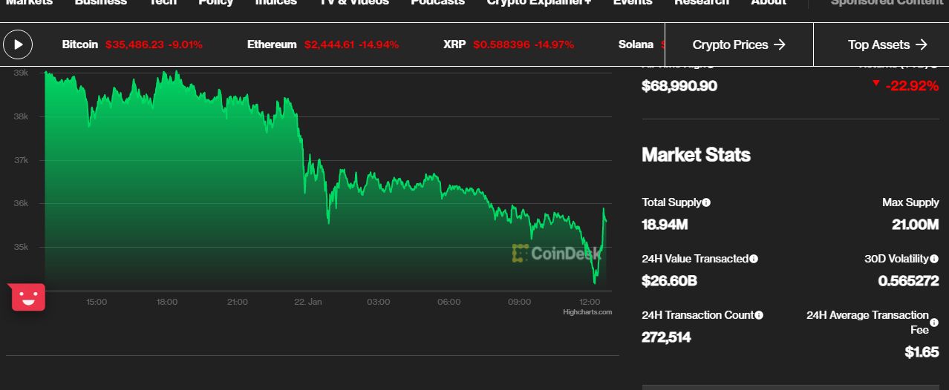Open the Events menu
This screenshot has width=949, height=390.
[633, 2]
